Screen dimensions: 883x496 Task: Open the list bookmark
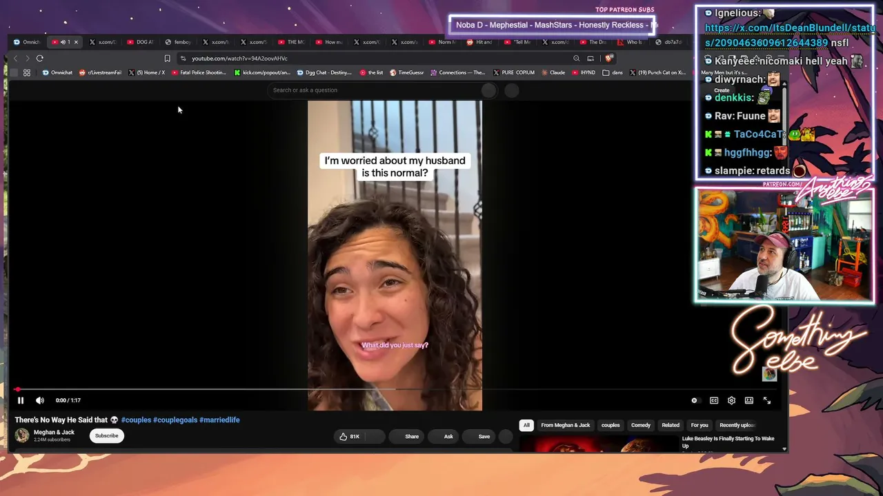(x=371, y=72)
